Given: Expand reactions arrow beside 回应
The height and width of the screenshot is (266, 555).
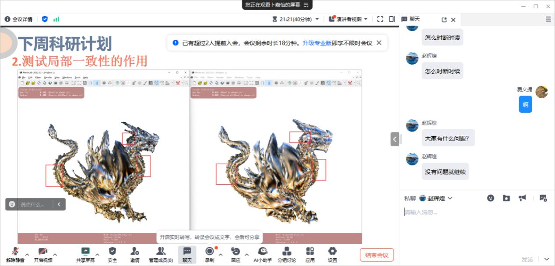Looking at the screenshot, I should [246, 254].
